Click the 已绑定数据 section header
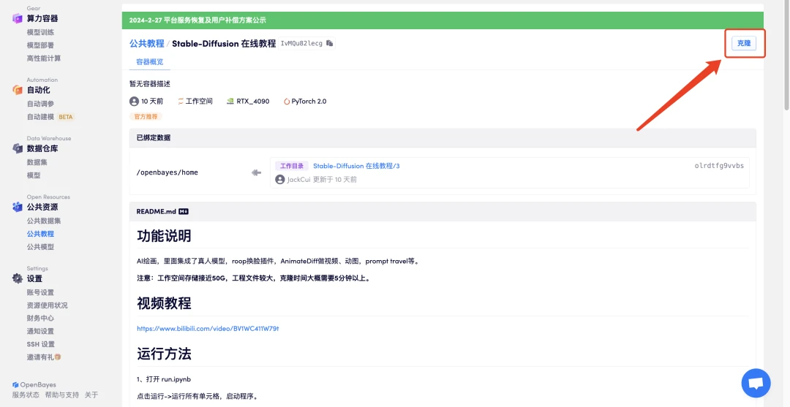 [x=443, y=138]
